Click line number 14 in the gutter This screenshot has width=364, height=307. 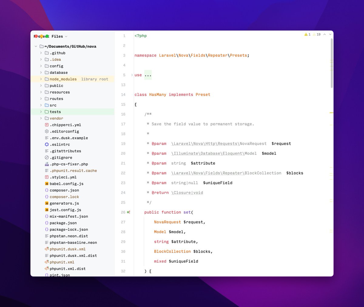tap(123, 95)
